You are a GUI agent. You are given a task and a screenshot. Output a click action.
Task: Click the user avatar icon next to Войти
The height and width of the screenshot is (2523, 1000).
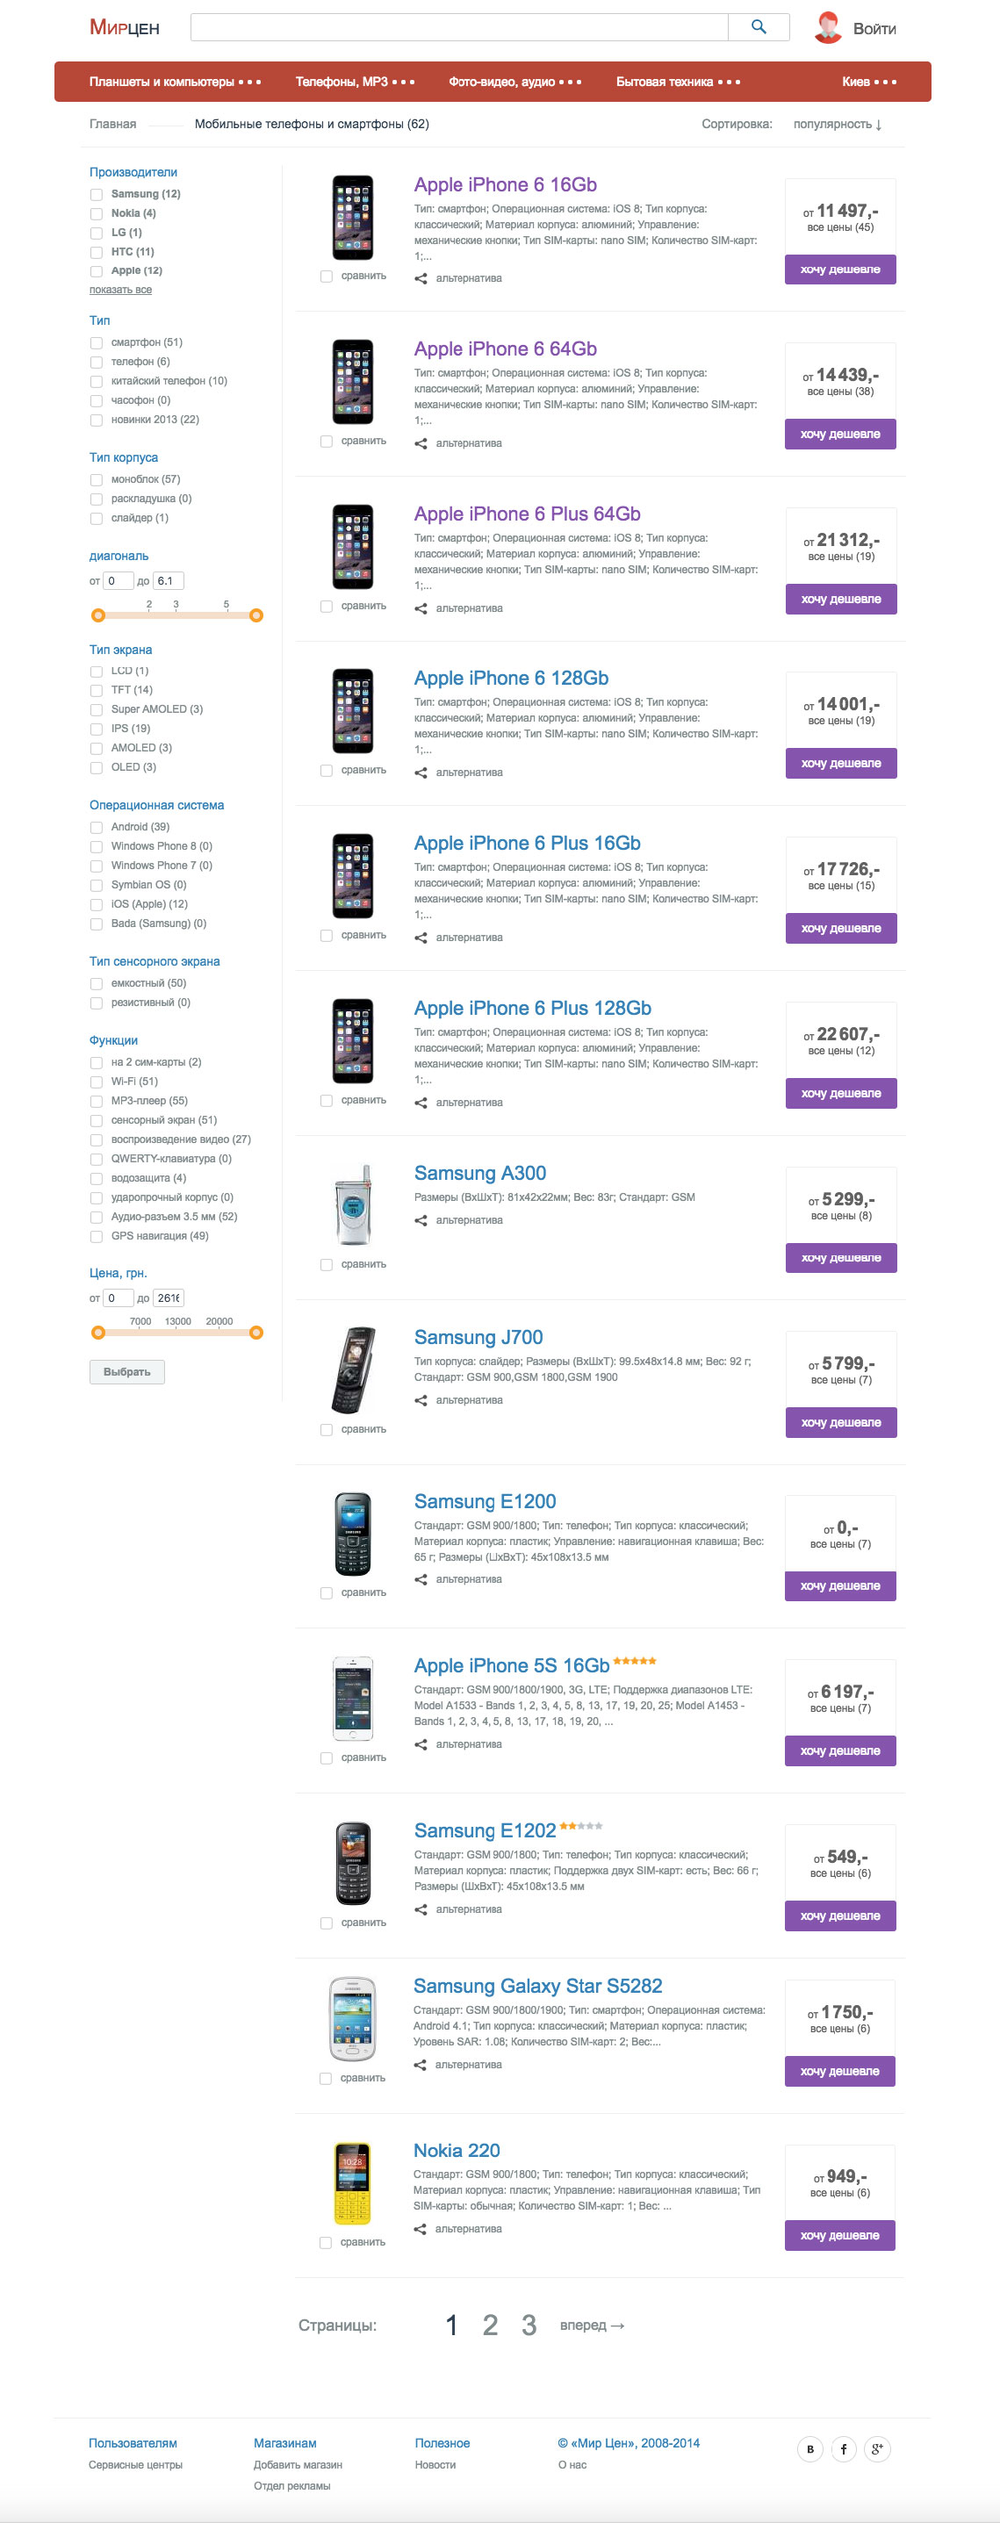tap(829, 27)
